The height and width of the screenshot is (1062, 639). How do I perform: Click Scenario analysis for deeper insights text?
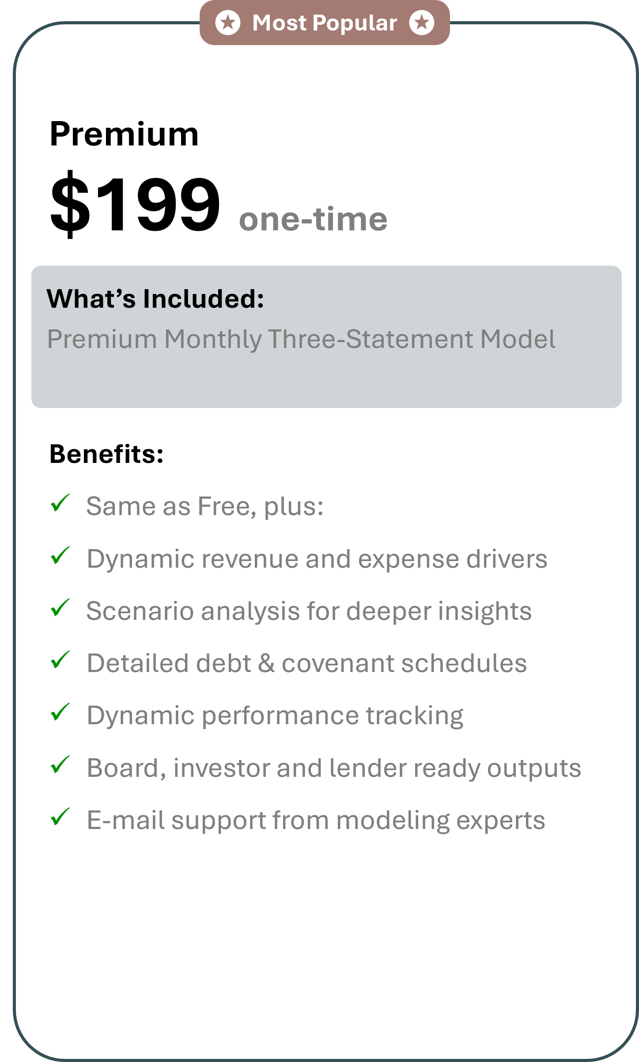(309, 611)
